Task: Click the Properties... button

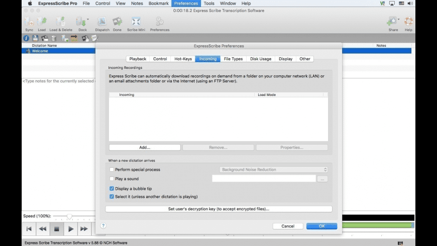Action: tap(292, 148)
